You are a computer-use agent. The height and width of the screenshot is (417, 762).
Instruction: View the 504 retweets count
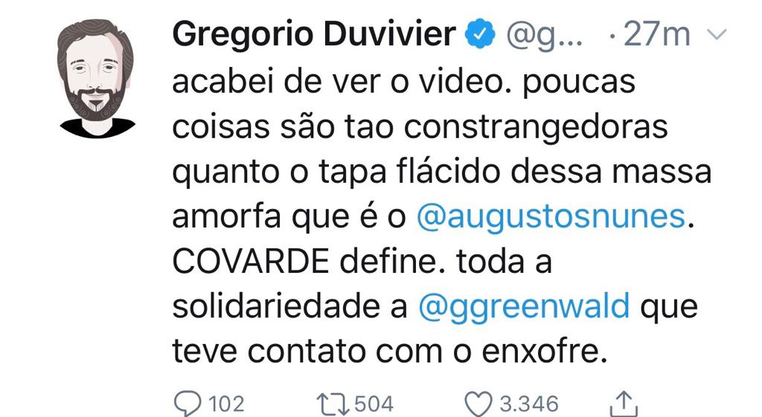(374, 404)
